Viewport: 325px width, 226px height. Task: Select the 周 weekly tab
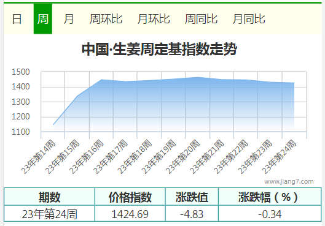click(x=43, y=19)
